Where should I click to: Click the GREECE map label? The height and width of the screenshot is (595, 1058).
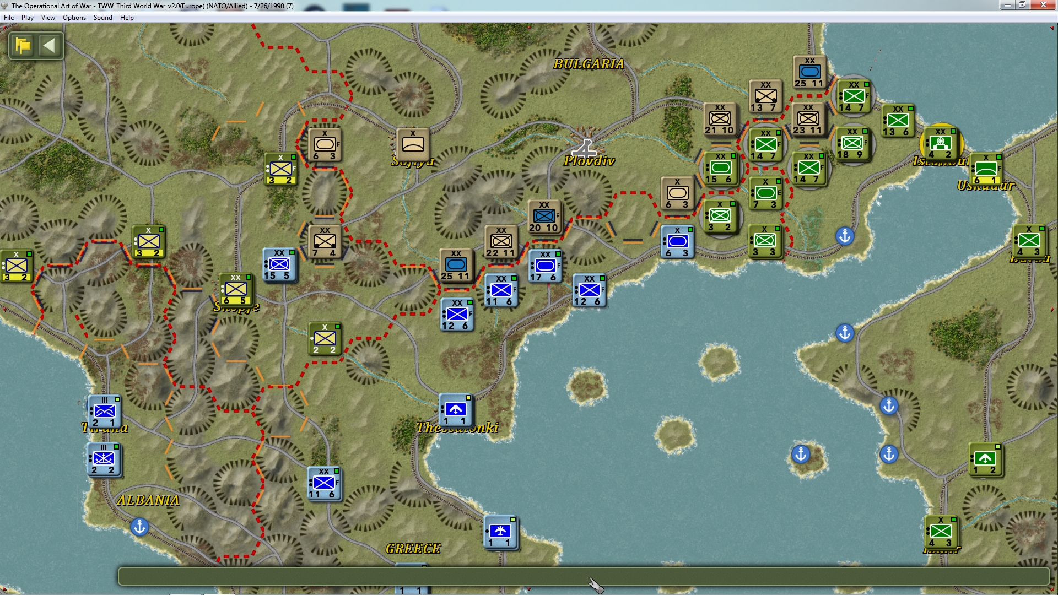tap(413, 549)
